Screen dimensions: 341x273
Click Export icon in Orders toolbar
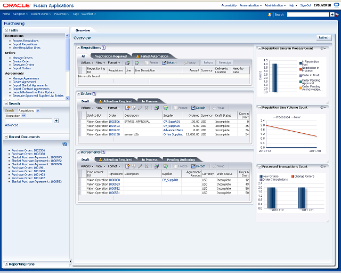(166, 108)
